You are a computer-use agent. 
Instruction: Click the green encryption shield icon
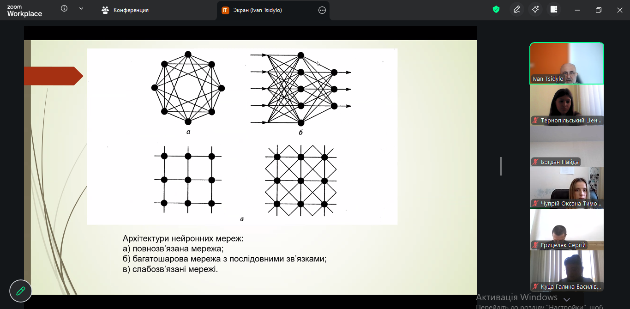coord(496,10)
